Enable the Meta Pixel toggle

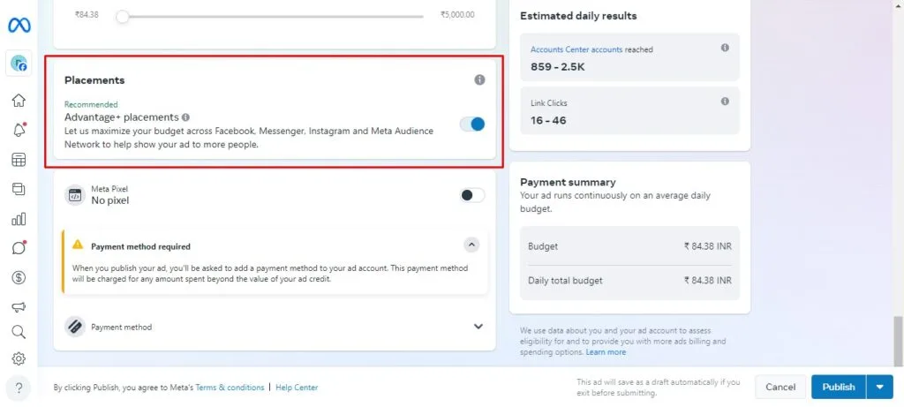472,195
